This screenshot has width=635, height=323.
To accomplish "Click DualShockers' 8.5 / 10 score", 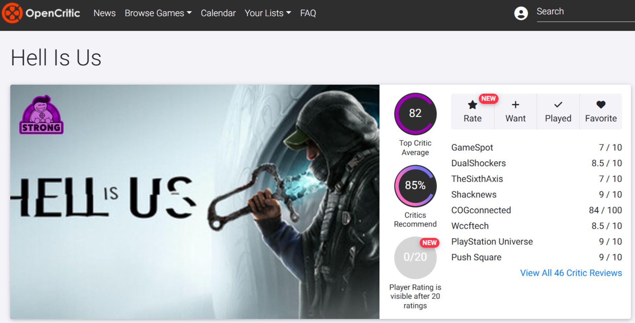I will click(x=607, y=163).
